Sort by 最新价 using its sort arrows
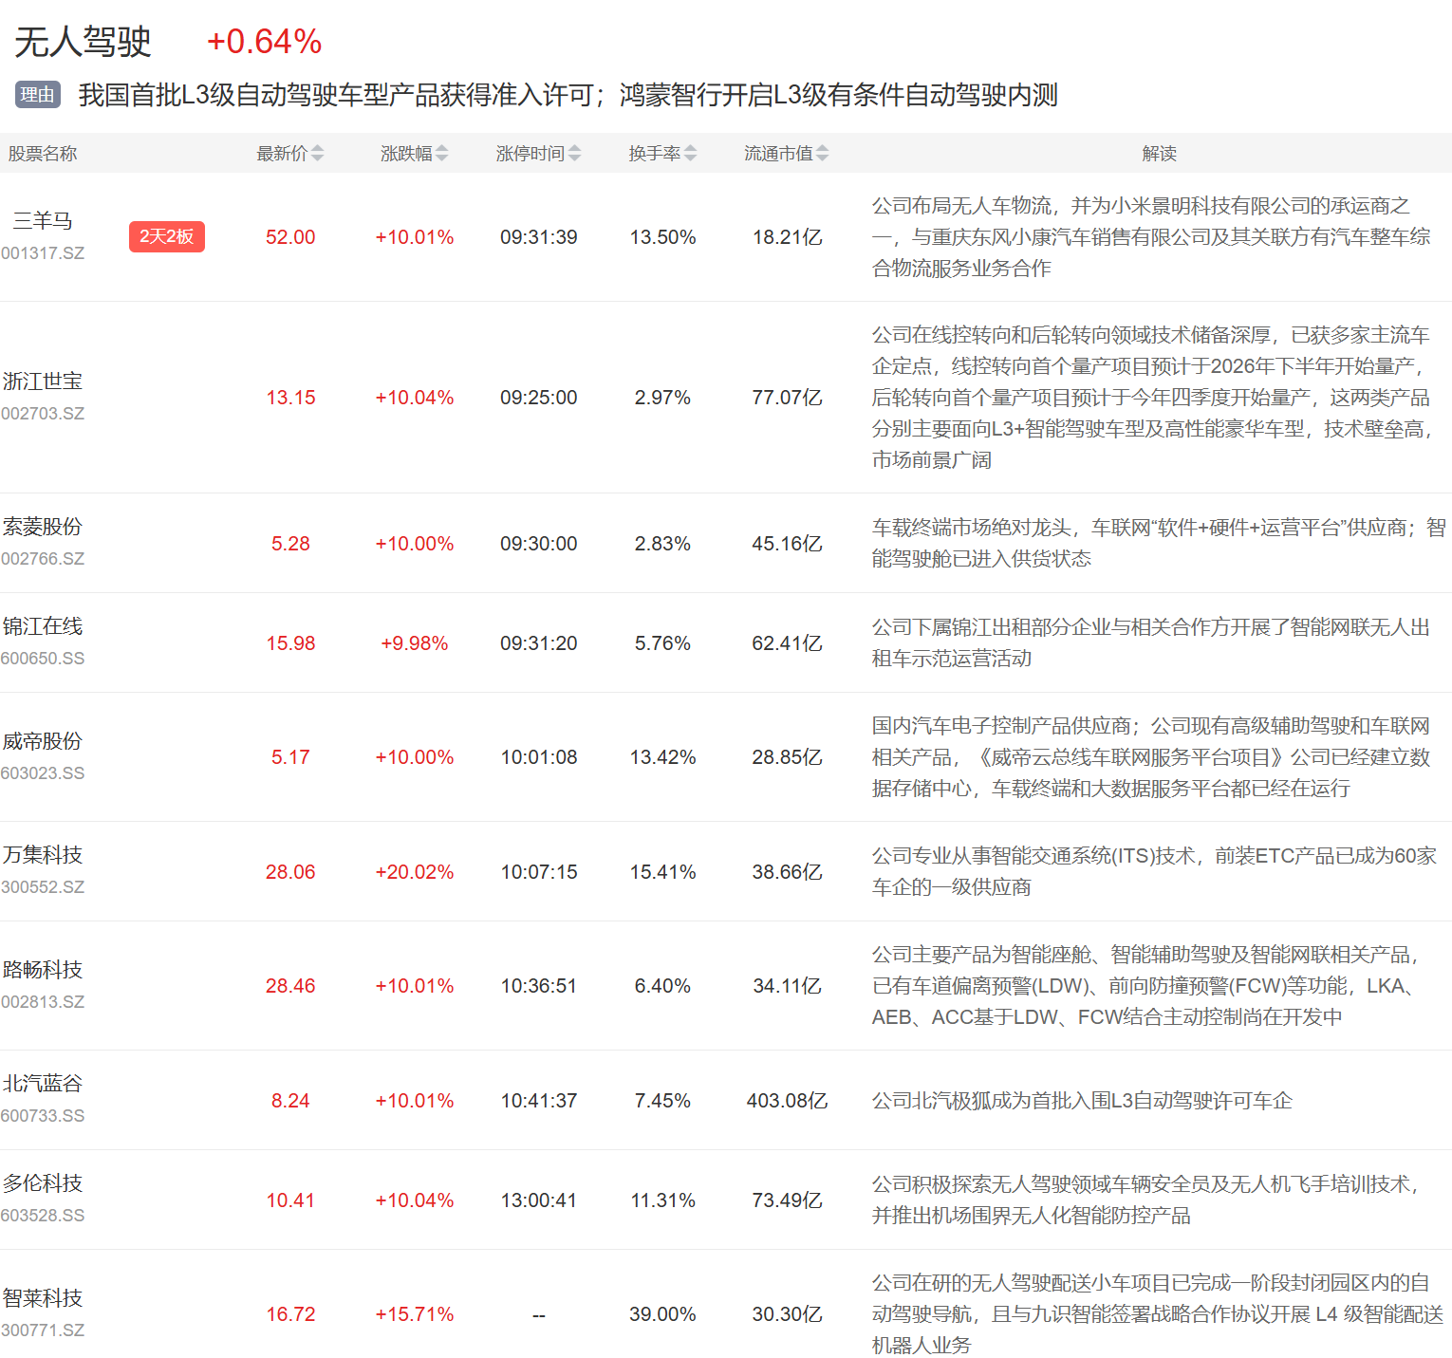The height and width of the screenshot is (1358, 1452). coord(317,153)
